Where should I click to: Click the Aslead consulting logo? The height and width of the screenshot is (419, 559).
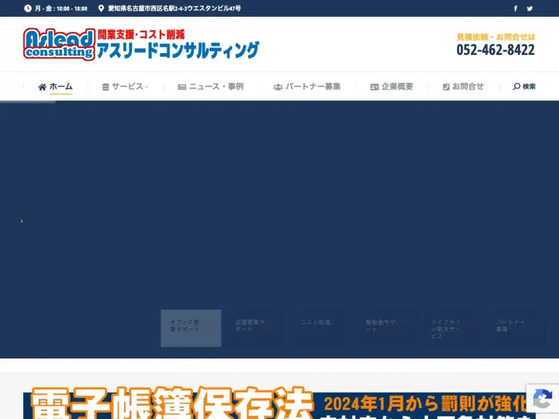pos(59,44)
